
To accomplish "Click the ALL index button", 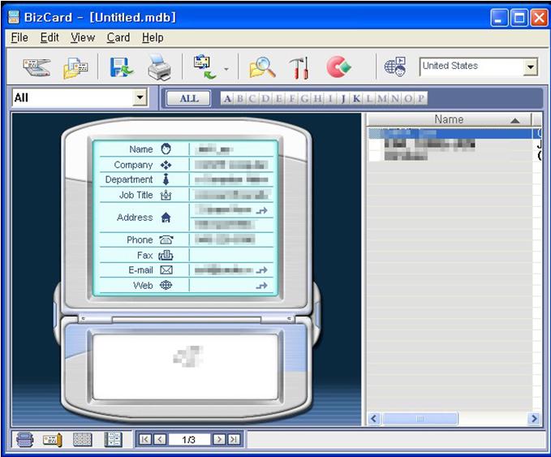I will coord(189,98).
